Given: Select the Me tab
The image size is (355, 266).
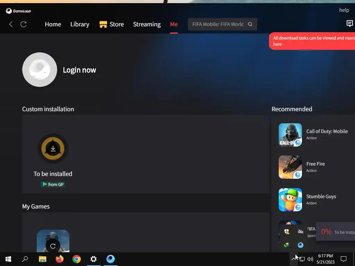Looking at the screenshot, I should [x=174, y=24].
